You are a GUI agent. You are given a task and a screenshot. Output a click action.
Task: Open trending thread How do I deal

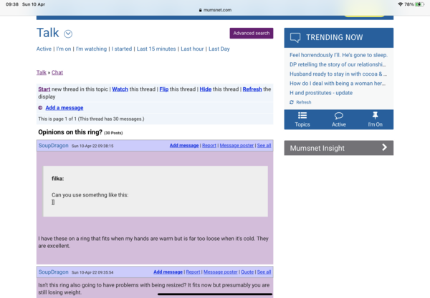[338, 84]
